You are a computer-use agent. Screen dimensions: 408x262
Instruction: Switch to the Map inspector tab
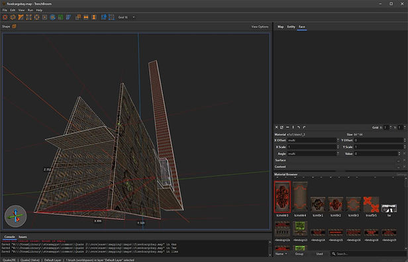[x=281, y=26]
